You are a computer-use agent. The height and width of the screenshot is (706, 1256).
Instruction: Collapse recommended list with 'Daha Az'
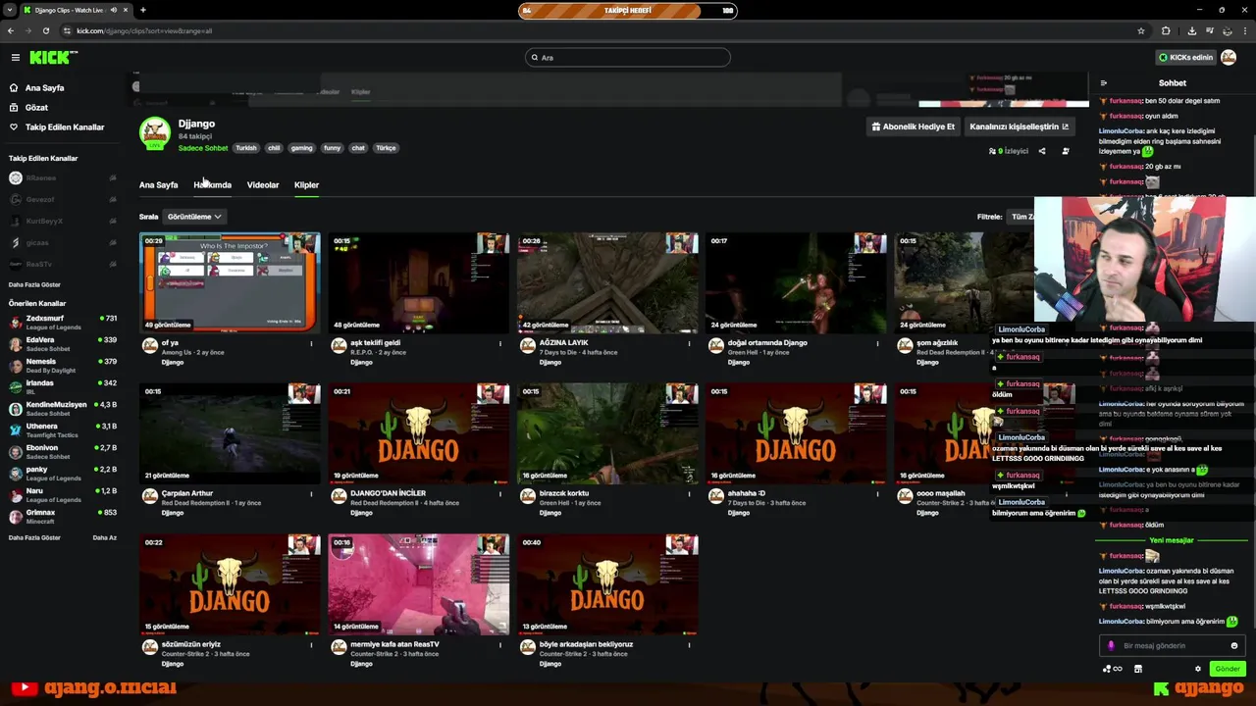[x=104, y=537]
